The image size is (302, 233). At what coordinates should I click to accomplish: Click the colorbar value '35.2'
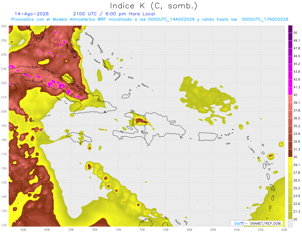click(297, 126)
